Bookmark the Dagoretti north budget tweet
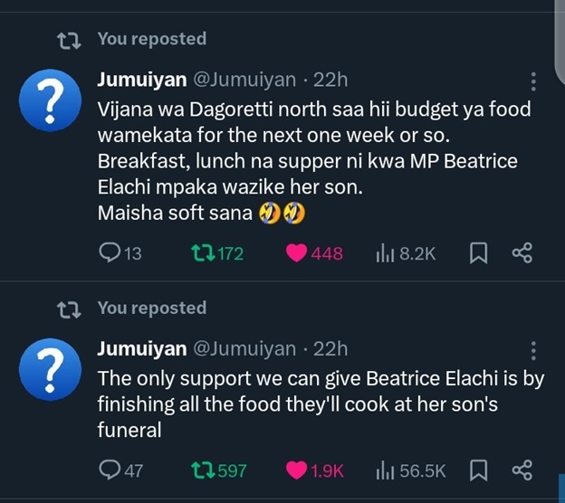Screen dimensions: 565x503 coord(479,253)
